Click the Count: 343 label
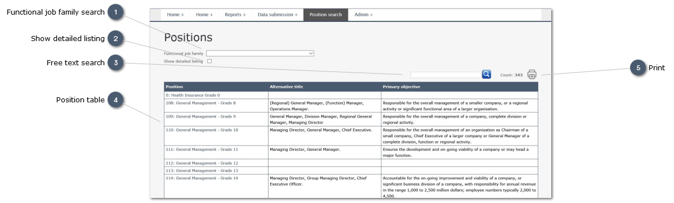Image resolution: width=674 pixels, height=203 pixels. [x=511, y=75]
